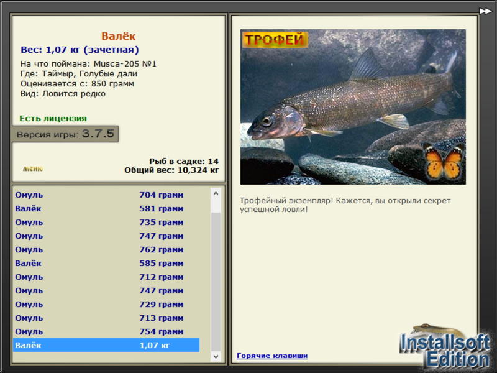Screen dimensions: 497x373
Task: Click the Вид: Ловится редко line
Action: [x=63, y=94]
